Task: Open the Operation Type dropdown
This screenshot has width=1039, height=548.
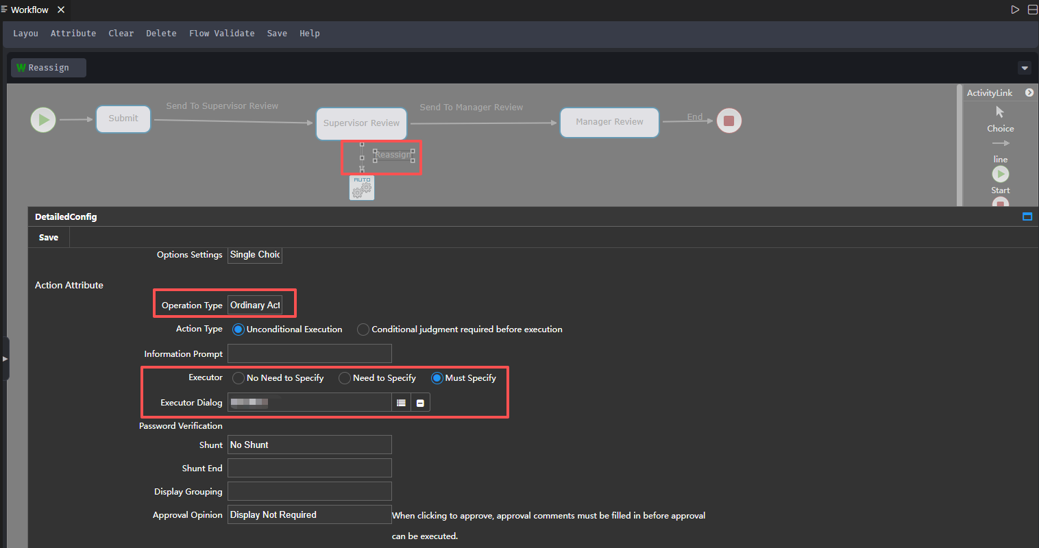Action: click(255, 306)
